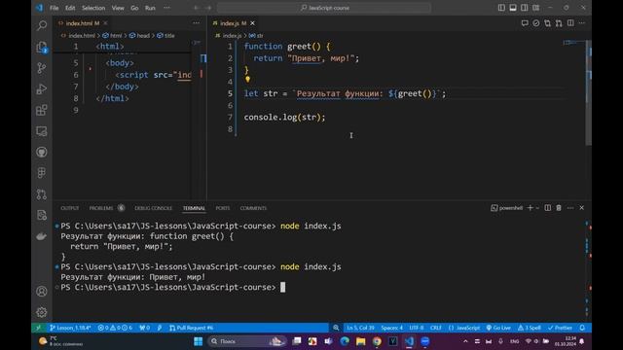Open the View menu
The height and width of the screenshot is (350, 623).
[x=118, y=8]
